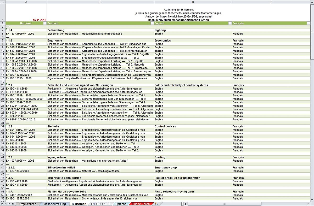The width and height of the screenshot is (314, 206).
Task: Click the previous sheet navigation arrow
Action: coord(6,204)
